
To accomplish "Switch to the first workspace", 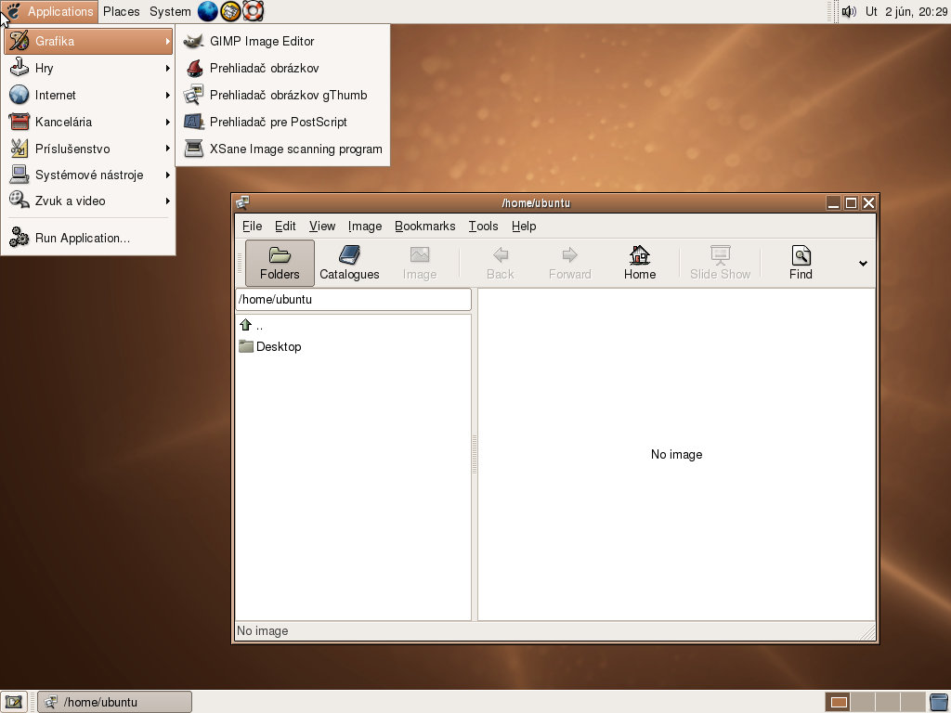I will click(839, 702).
